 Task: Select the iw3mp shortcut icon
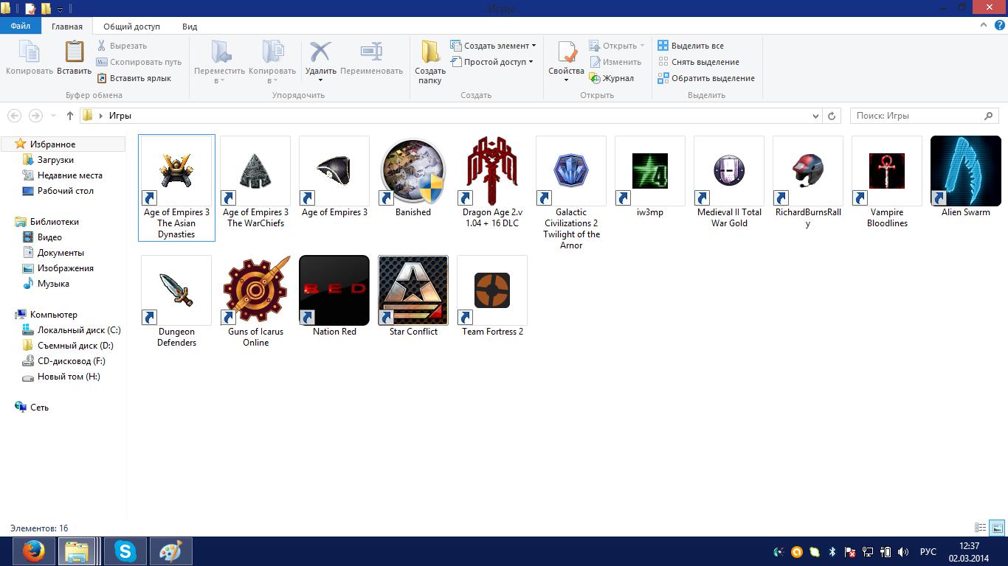[650, 171]
